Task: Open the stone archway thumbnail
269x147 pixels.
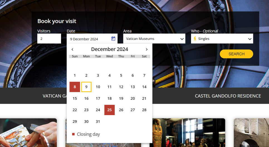Action: (251, 133)
